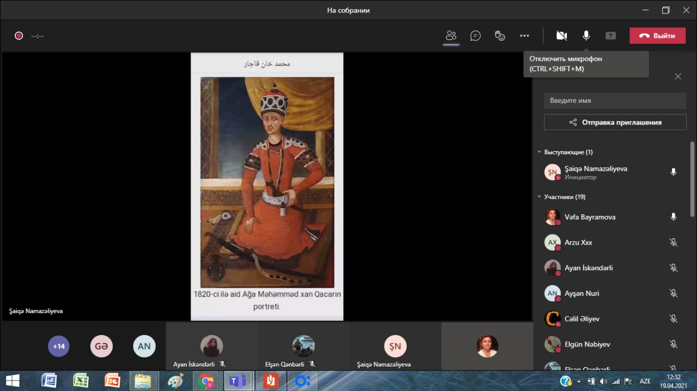The height and width of the screenshot is (391, 697).
Task: Click the GƏ participant avatar
Action: tap(101, 346)
